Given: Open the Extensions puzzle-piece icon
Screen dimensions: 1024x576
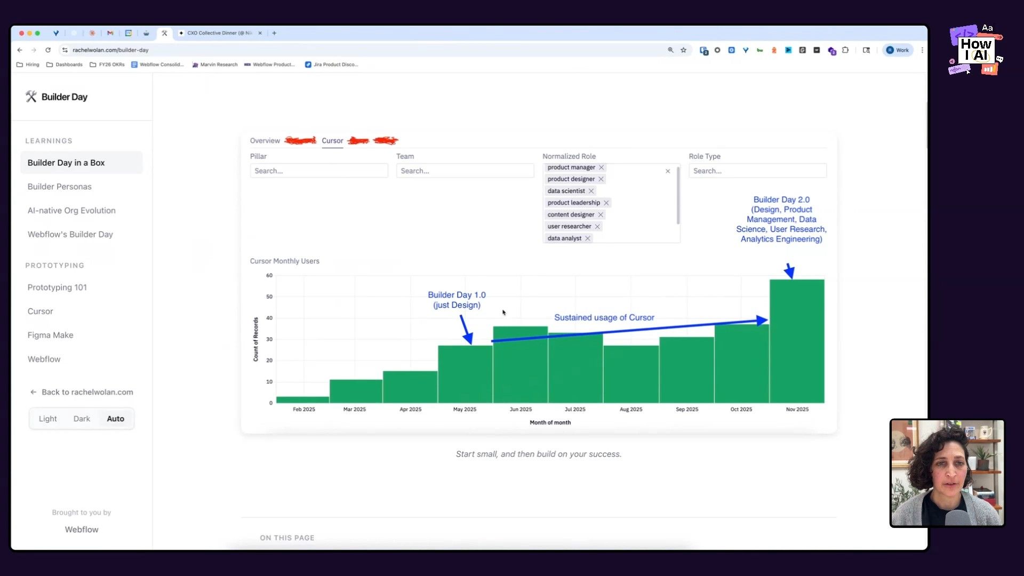Looking at the screenshot, I should [x=845, y=50].
